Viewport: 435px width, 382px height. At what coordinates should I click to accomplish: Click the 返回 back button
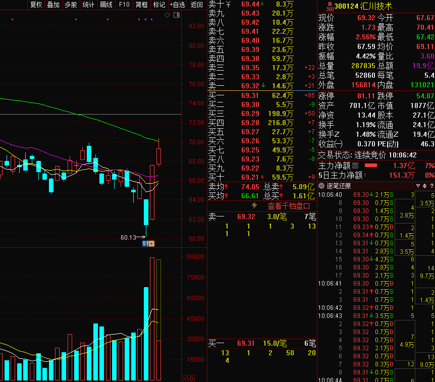(x=197, y=5)
